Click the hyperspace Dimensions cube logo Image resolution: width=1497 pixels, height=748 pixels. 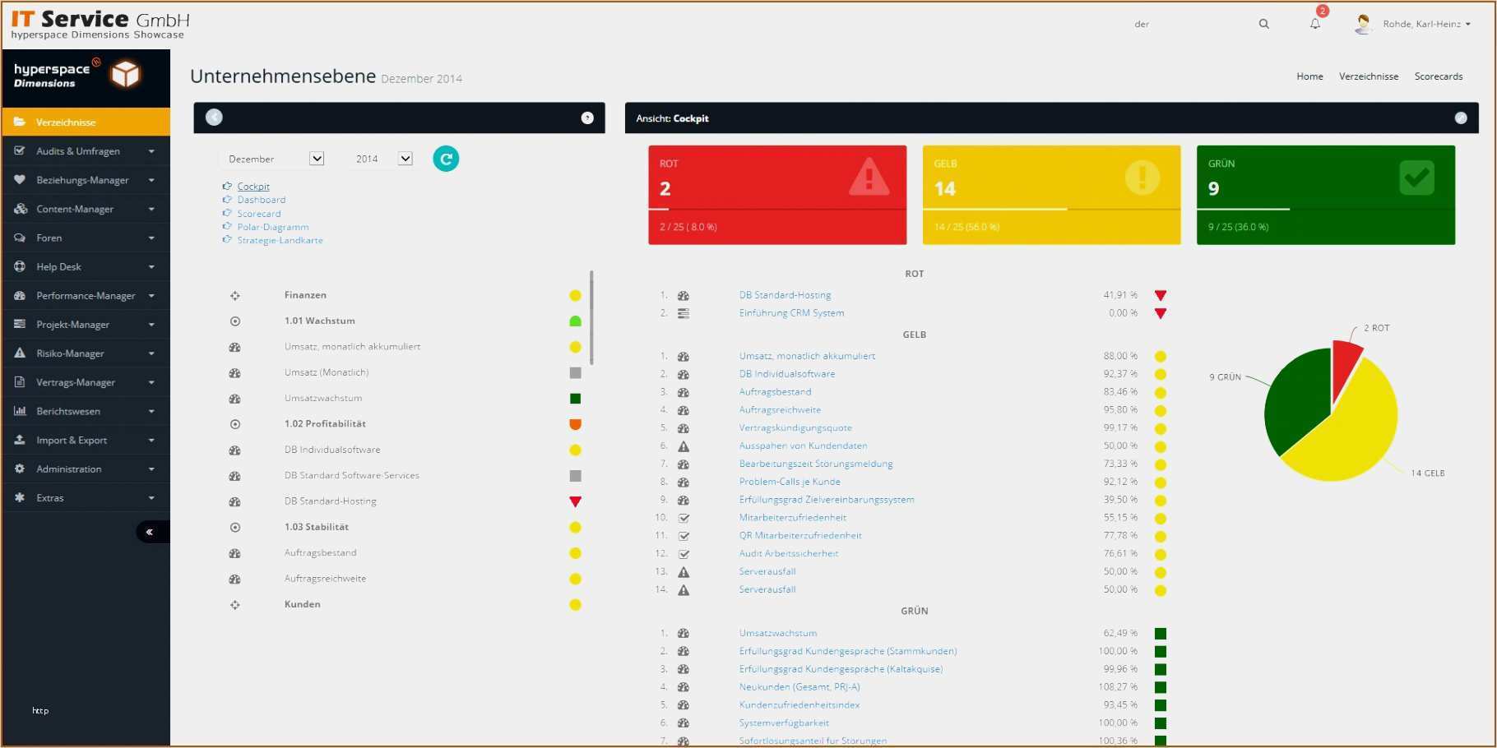click(x=126, y=75)
